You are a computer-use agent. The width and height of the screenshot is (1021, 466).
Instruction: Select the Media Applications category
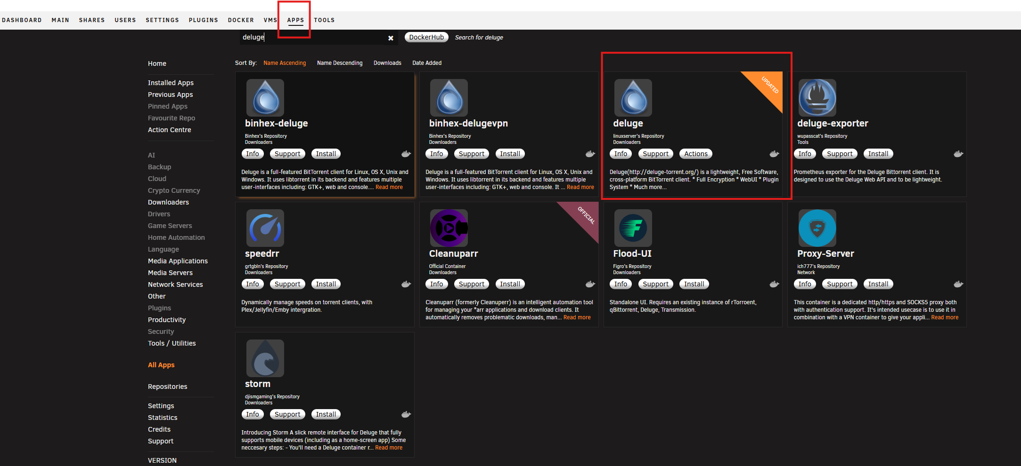178,261
